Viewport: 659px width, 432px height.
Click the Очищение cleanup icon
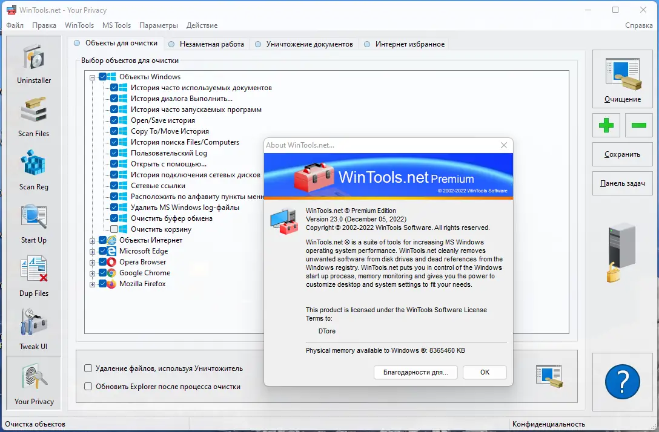622,79
